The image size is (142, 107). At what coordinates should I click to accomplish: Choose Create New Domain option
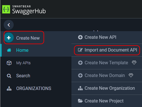105,75
